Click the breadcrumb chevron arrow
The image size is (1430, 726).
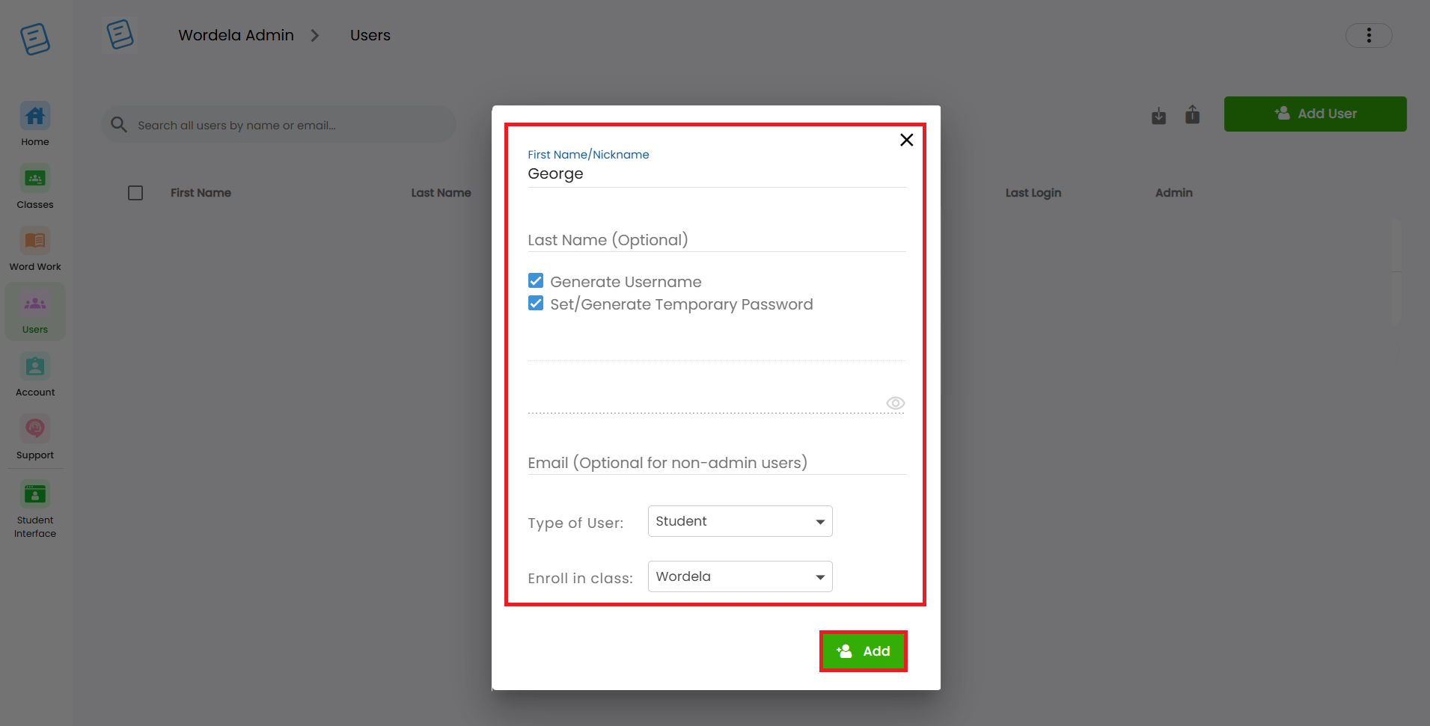pos(315,35)
